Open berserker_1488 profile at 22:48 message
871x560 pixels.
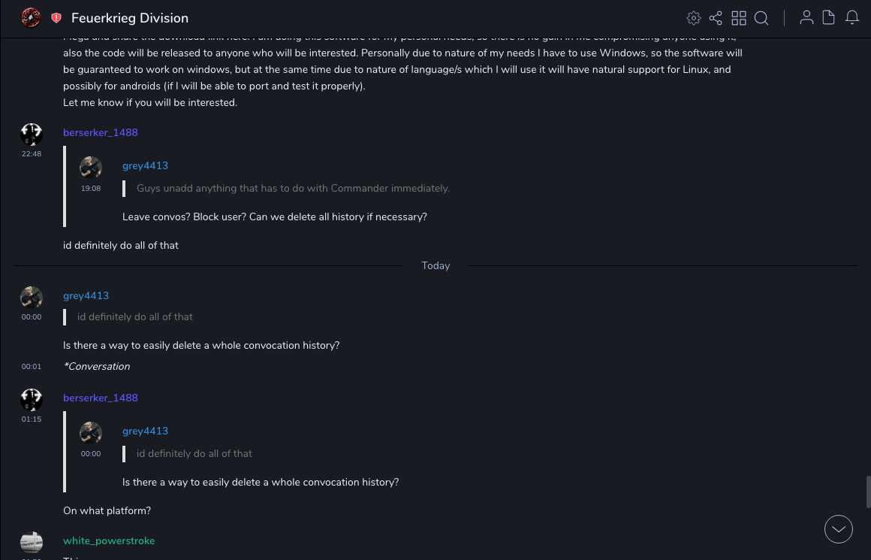[x=101, y=133]
